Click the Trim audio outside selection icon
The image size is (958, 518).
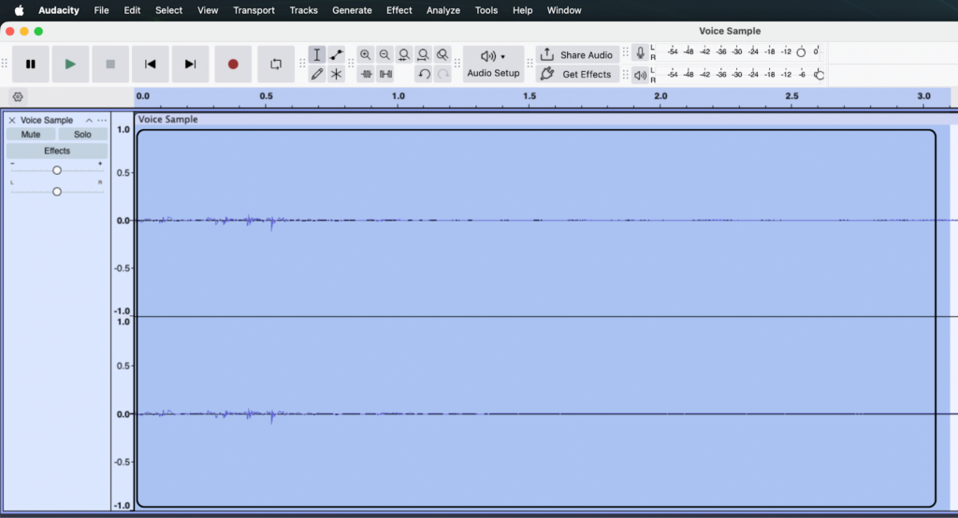point(366,74)
